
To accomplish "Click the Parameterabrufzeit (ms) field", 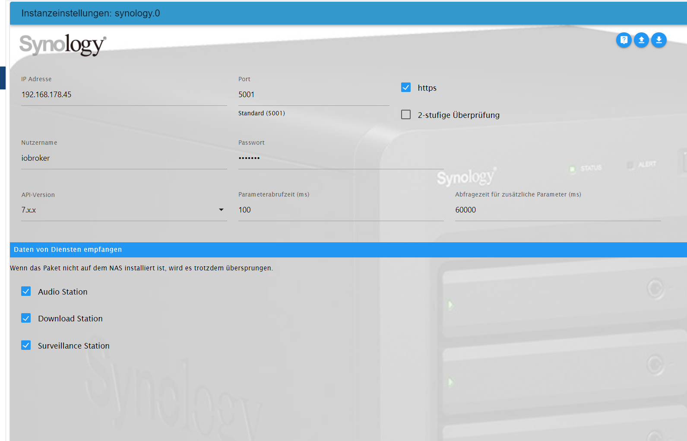I will click(341, 210).
